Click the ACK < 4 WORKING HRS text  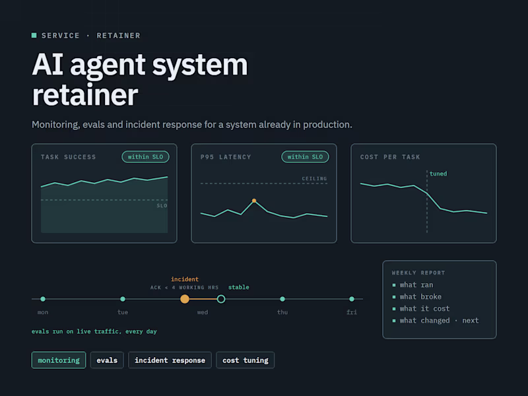pos(184,288)
